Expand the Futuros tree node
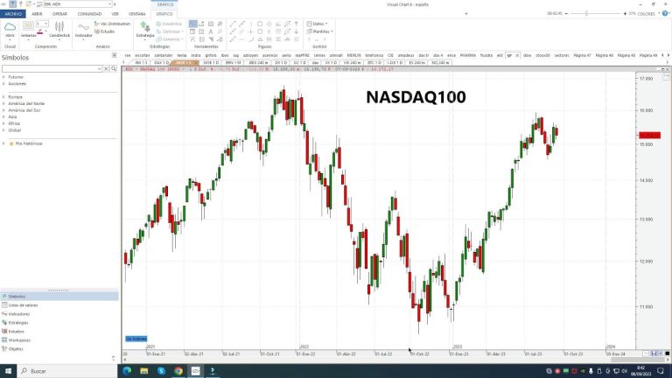Screen dimensions: 672x378 3,77
